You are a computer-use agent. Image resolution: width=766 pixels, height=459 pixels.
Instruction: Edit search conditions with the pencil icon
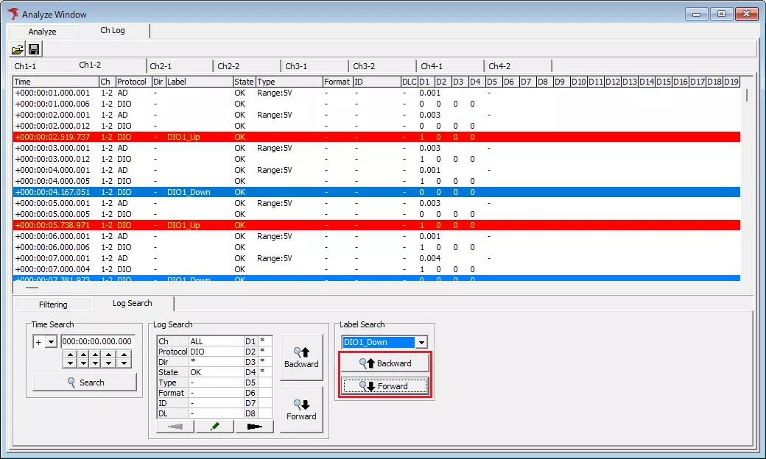[x=214, y=426]
